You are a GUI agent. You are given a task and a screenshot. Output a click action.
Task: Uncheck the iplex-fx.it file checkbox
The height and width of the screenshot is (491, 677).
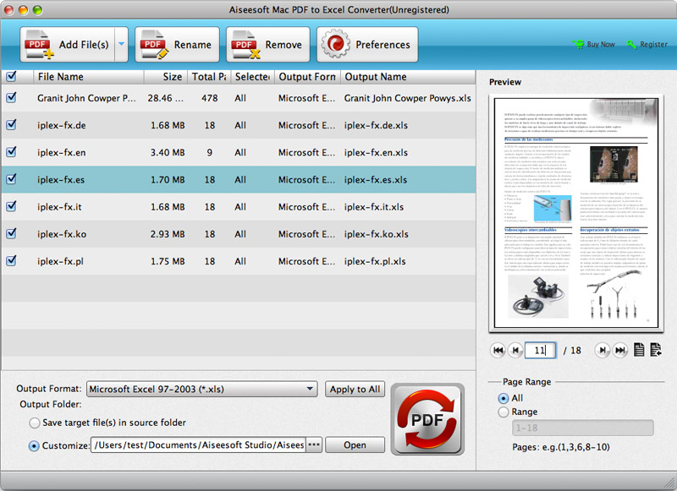[11, 206]
